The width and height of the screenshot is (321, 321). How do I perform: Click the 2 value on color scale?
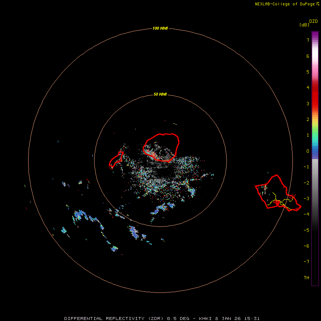308,119
